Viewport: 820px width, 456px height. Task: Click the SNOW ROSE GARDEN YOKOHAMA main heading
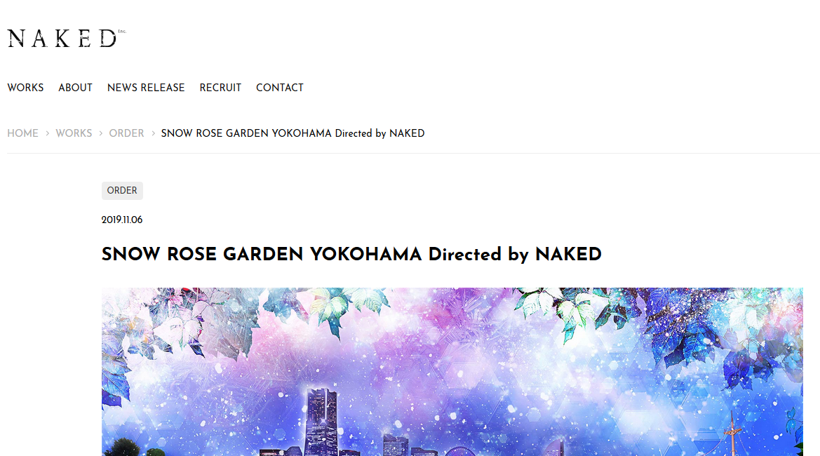pos(351,255)
